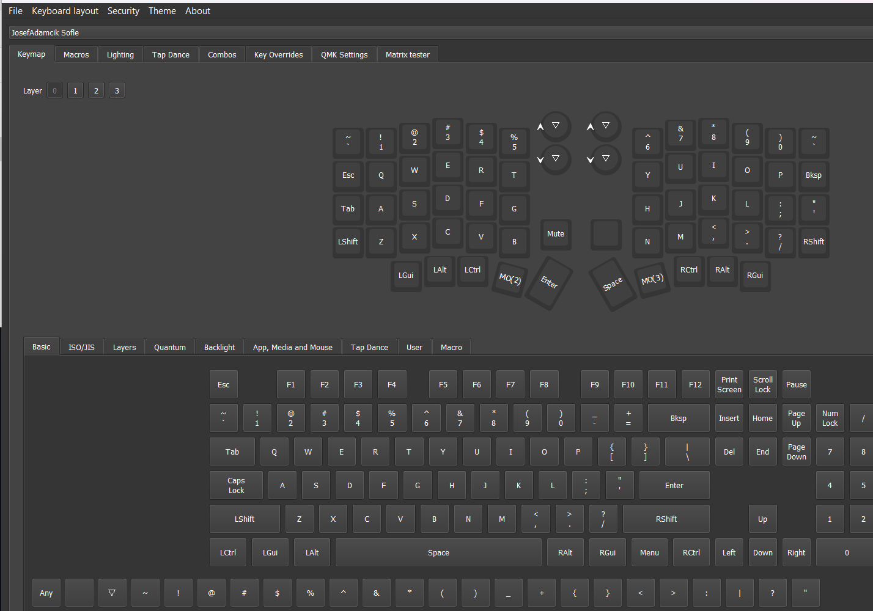
Task: Click the Bksp key on keyboard layout
Action: (x=813, y=175)
